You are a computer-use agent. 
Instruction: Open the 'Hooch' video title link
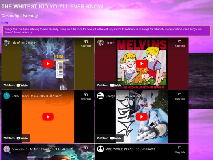pyautogui.click(x=110, y=43)
